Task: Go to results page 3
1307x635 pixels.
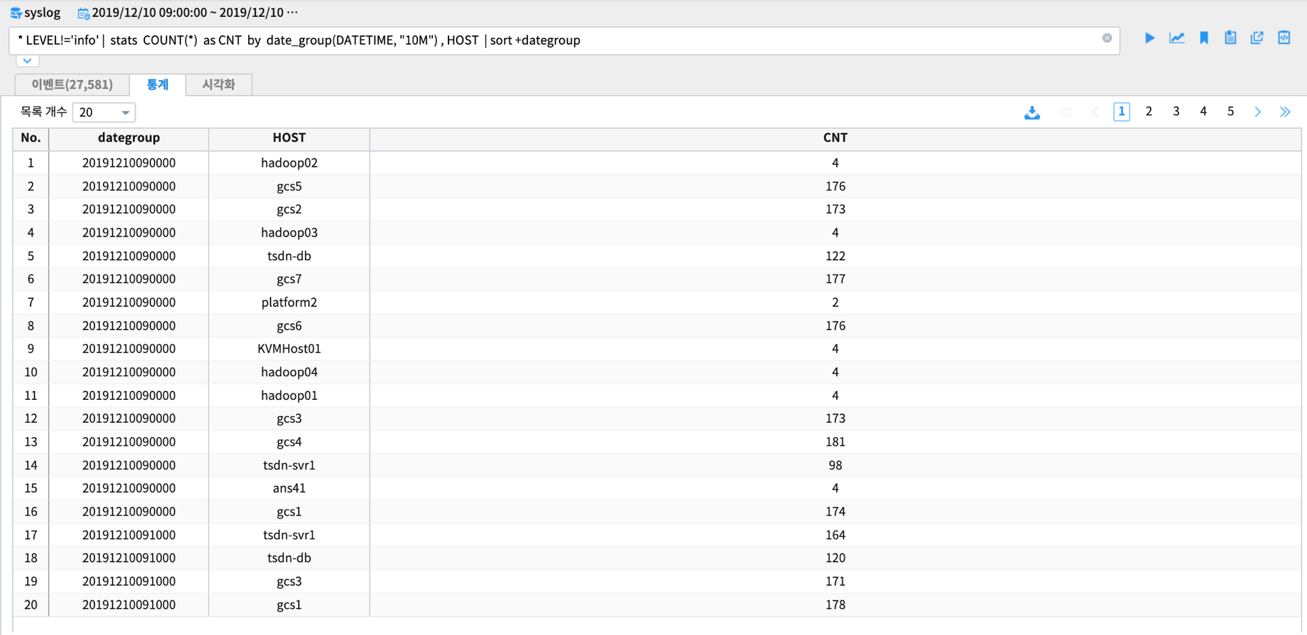Action: [x=1176, y=112]
